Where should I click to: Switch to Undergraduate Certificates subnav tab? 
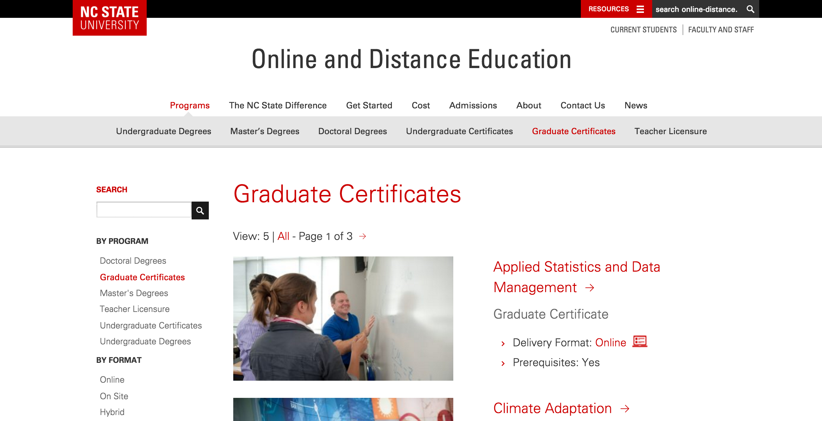point(459,131)
